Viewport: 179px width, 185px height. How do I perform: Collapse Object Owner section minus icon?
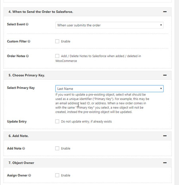[x=165, y=163]
